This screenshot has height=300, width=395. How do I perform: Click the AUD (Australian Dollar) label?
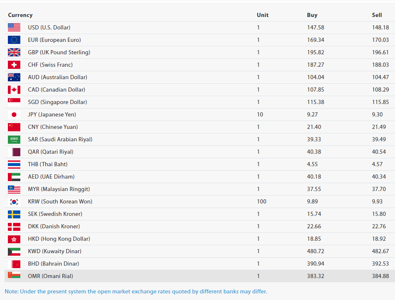pos(57,77)
